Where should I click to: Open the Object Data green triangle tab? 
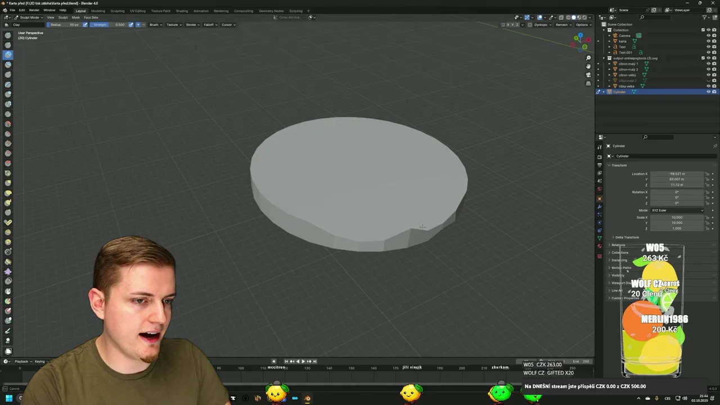click(x=600, y=238)
